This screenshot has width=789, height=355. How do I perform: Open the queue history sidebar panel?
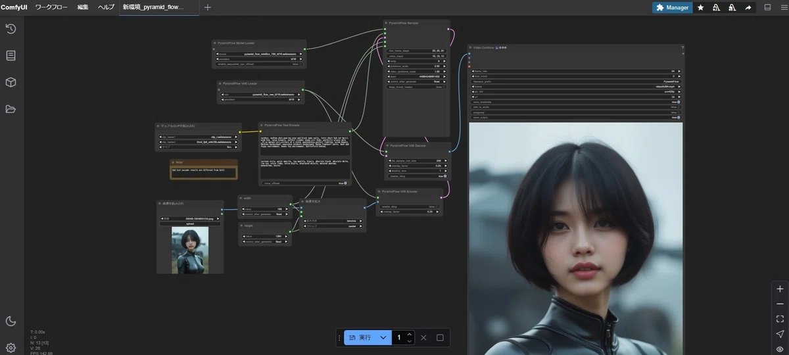click(11, 29)
